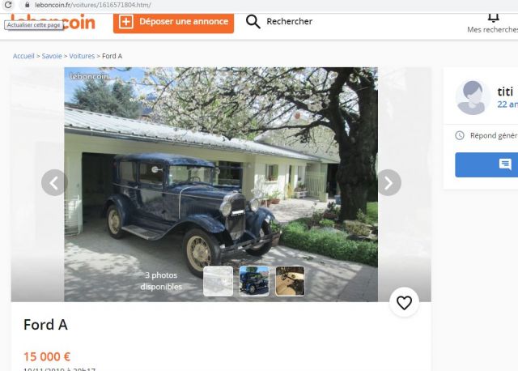
Task: Click the seller titi avatar
Action: pos(473,97)
